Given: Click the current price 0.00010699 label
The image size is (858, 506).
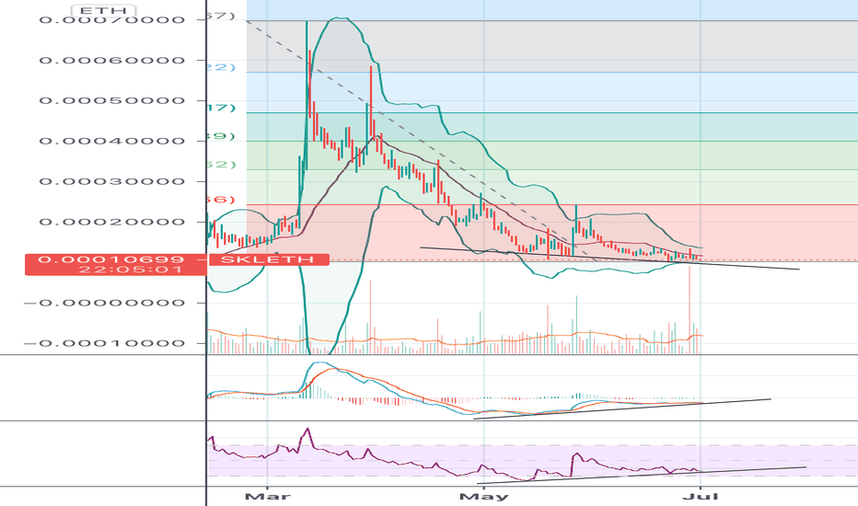Looking at the screenshot, I should pos(111,259).
